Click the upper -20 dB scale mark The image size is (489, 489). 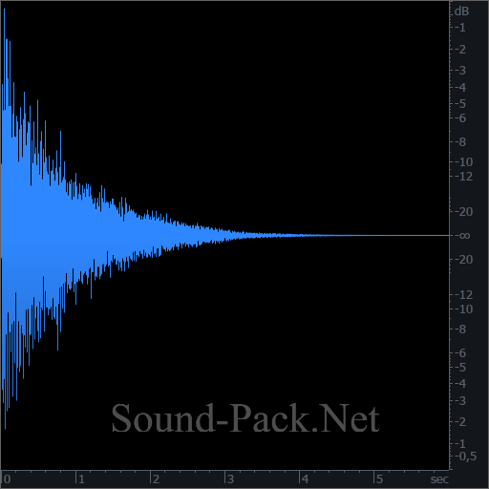463,212
